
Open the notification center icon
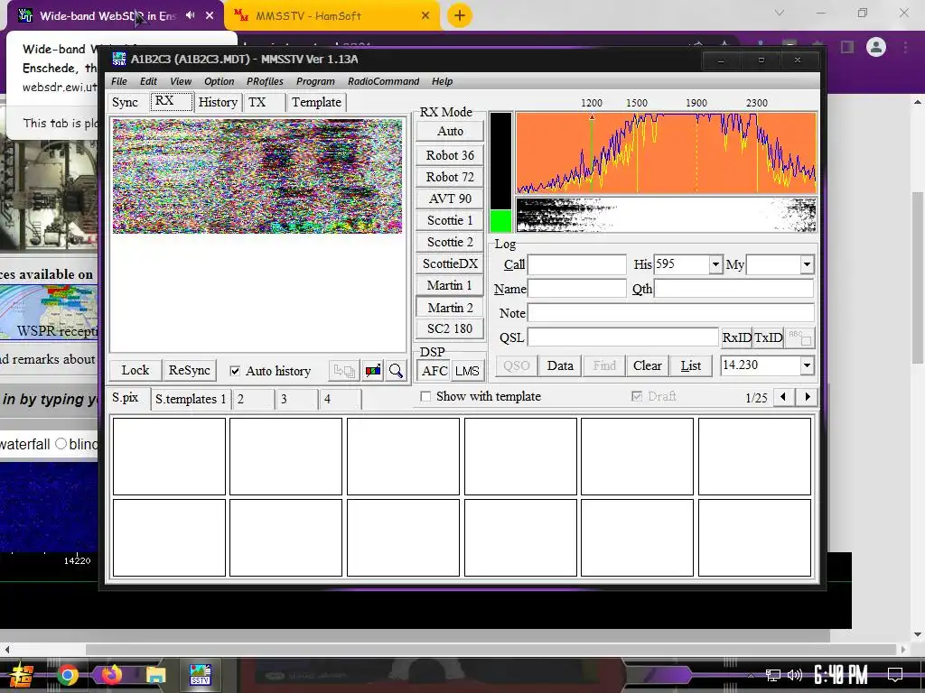895,675
